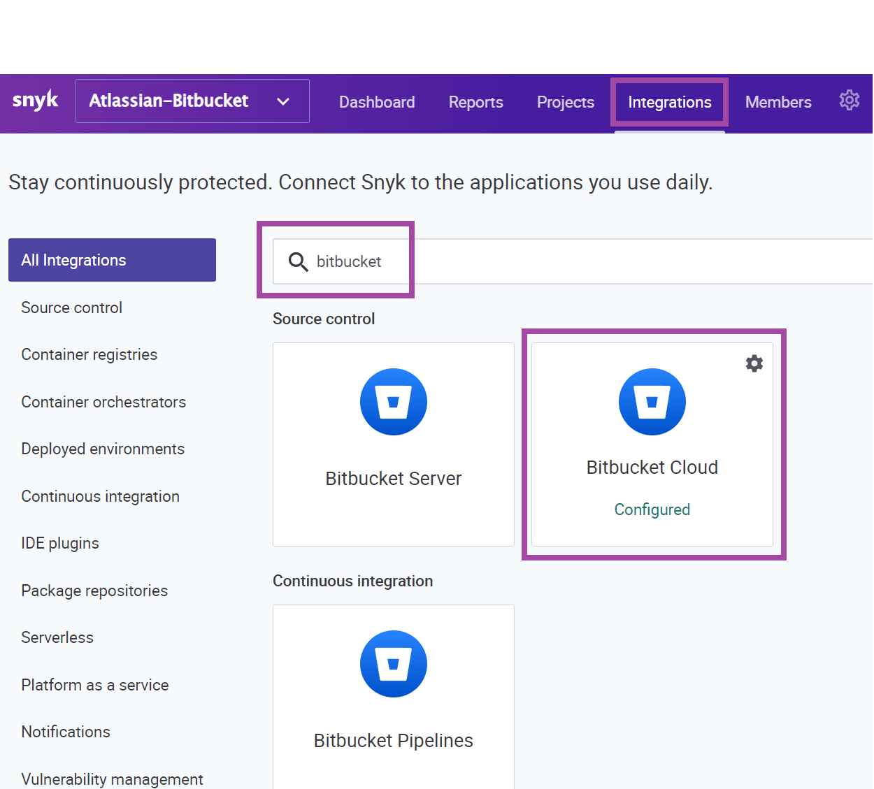Screen dimensions: 874x789
Task: Expand the Continuous integration category filter
Action: 100,496
